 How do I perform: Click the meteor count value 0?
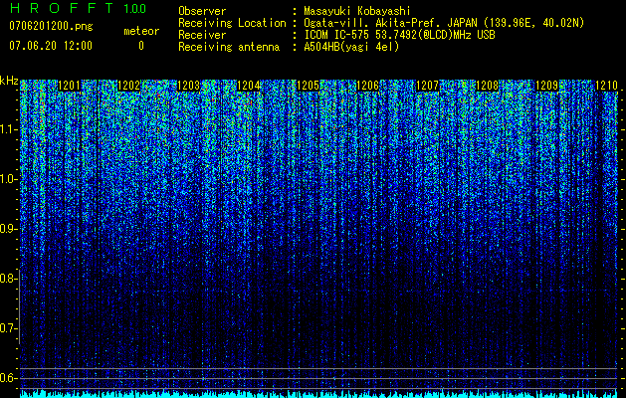[141, 46]
